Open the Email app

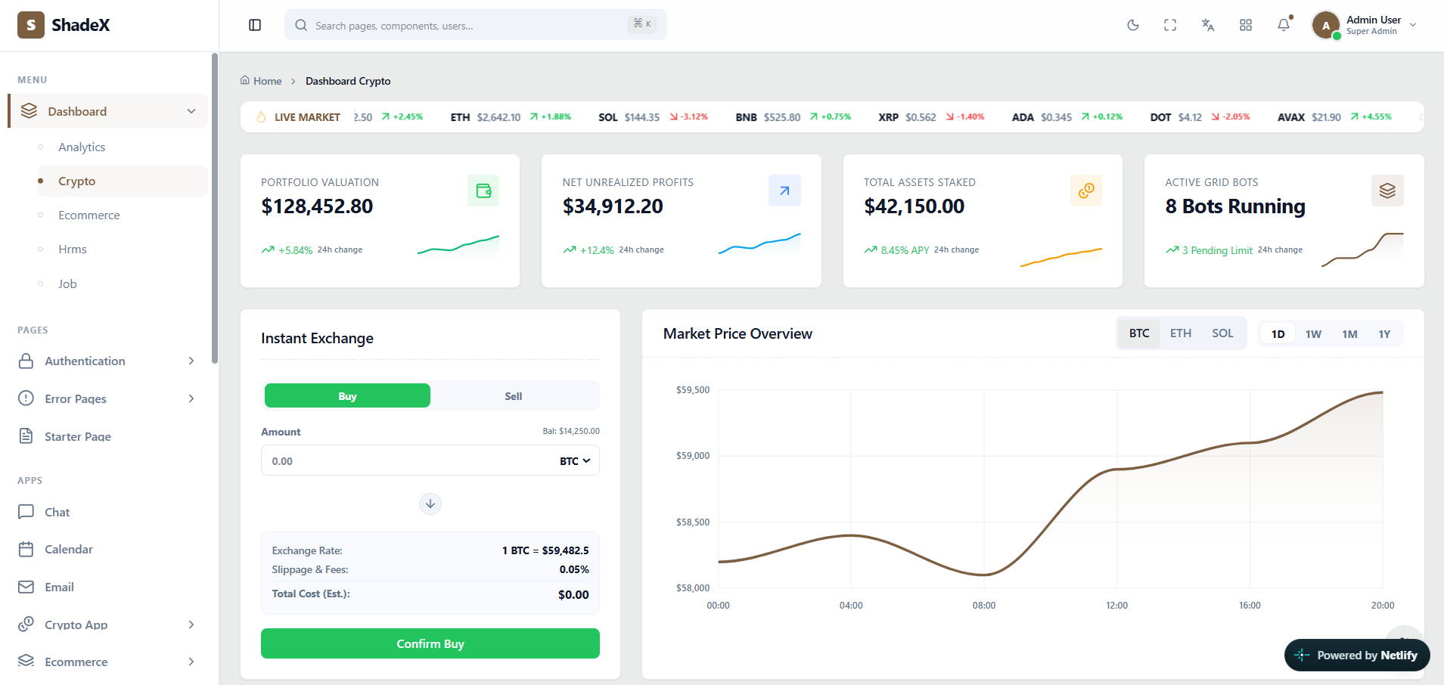tap(59, 587)
